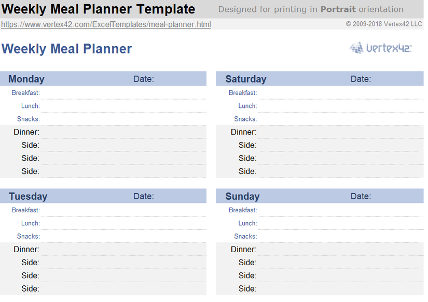
Task: Select Sunday's Lunch entry line
Action: click(340, 223)
